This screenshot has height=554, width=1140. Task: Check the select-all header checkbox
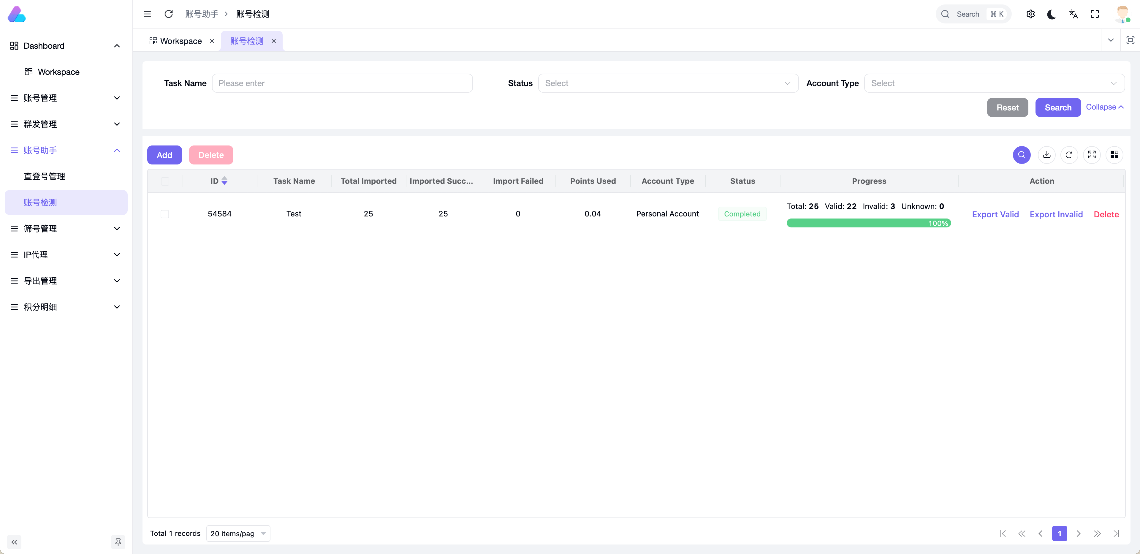[165, 181]
